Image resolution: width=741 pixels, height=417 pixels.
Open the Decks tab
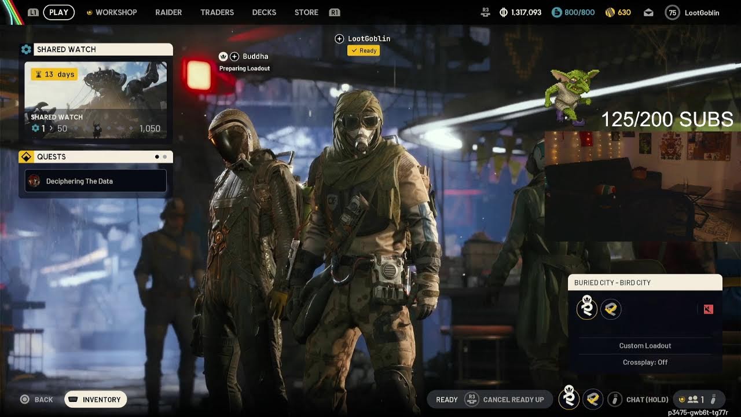pyautogui.click(x=264, y=12)
